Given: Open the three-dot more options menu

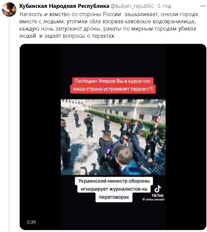Looking at the screenshot, I should (203, 6).
